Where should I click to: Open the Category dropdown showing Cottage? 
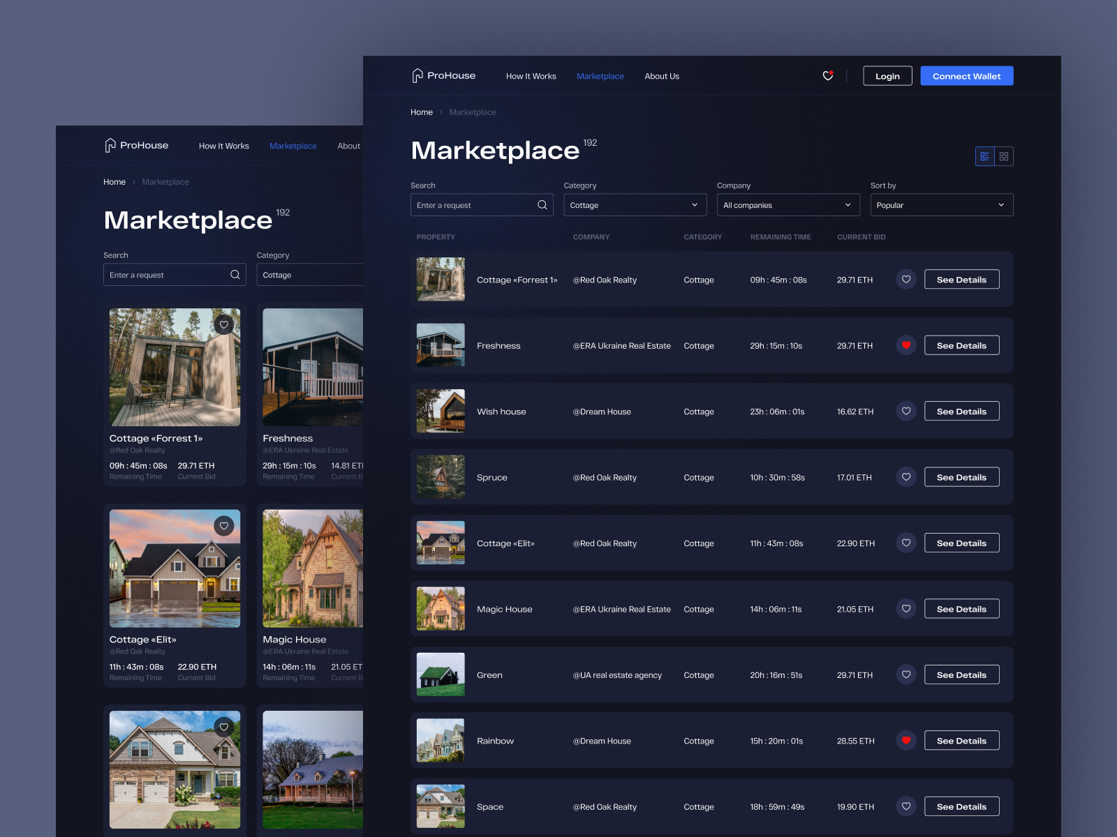tap(635, 205)
